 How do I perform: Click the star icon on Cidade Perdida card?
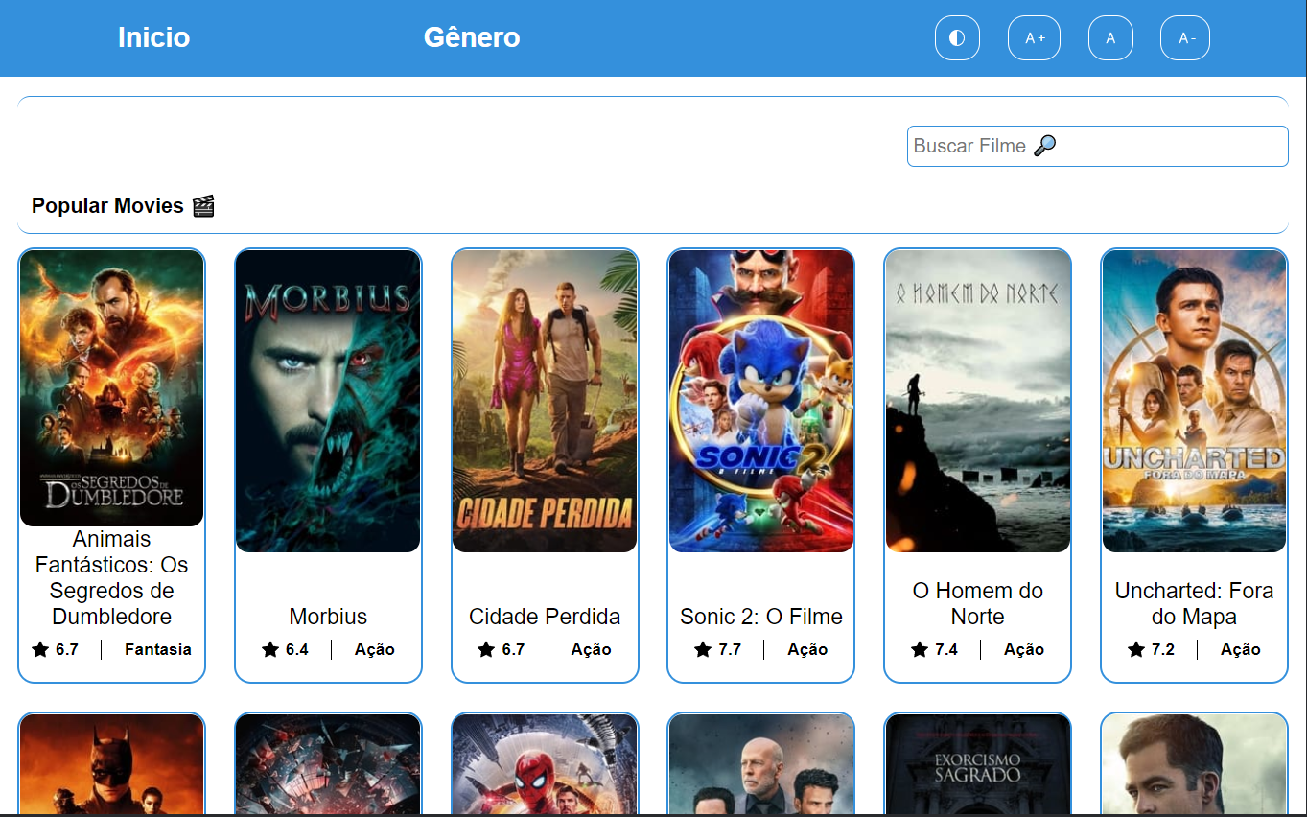486,649
